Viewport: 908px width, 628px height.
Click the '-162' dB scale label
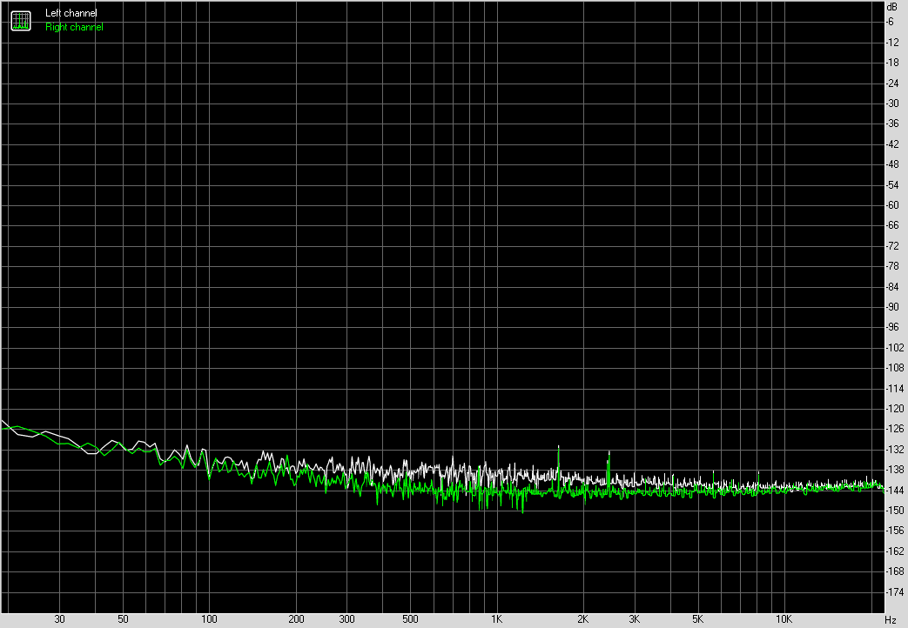point(895,551)
